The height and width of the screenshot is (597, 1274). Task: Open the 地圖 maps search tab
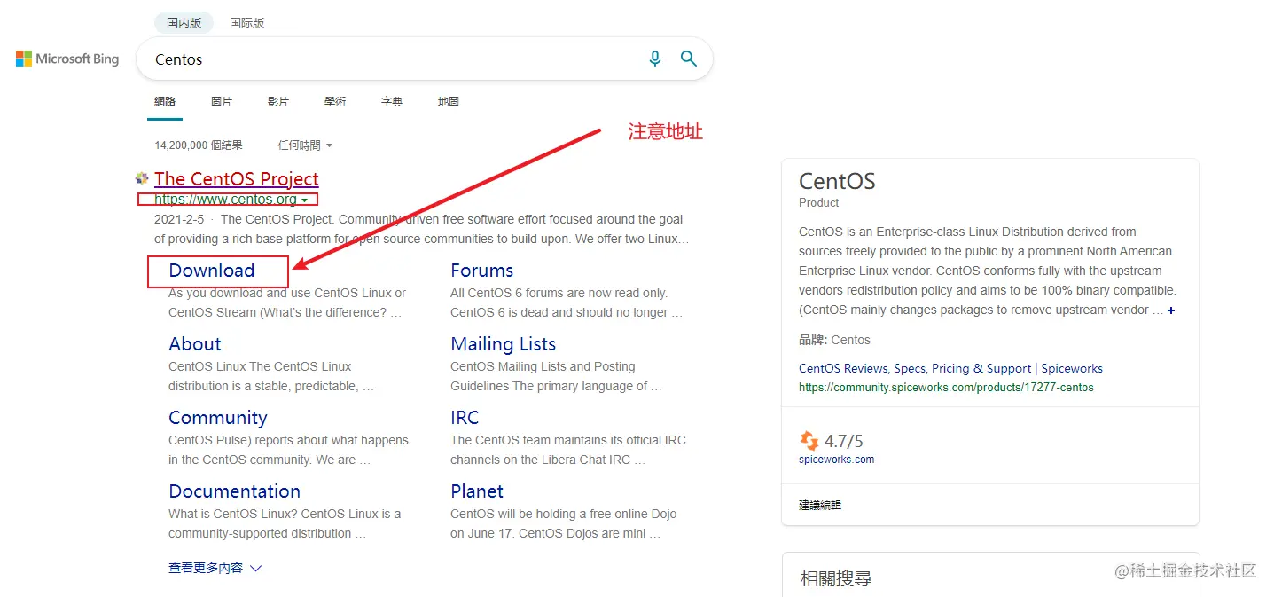[448, 101]
